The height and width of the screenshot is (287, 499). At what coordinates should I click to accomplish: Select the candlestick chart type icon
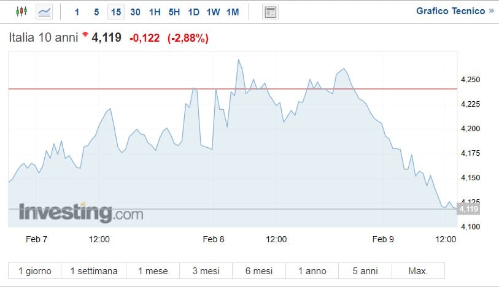[21, 12]
